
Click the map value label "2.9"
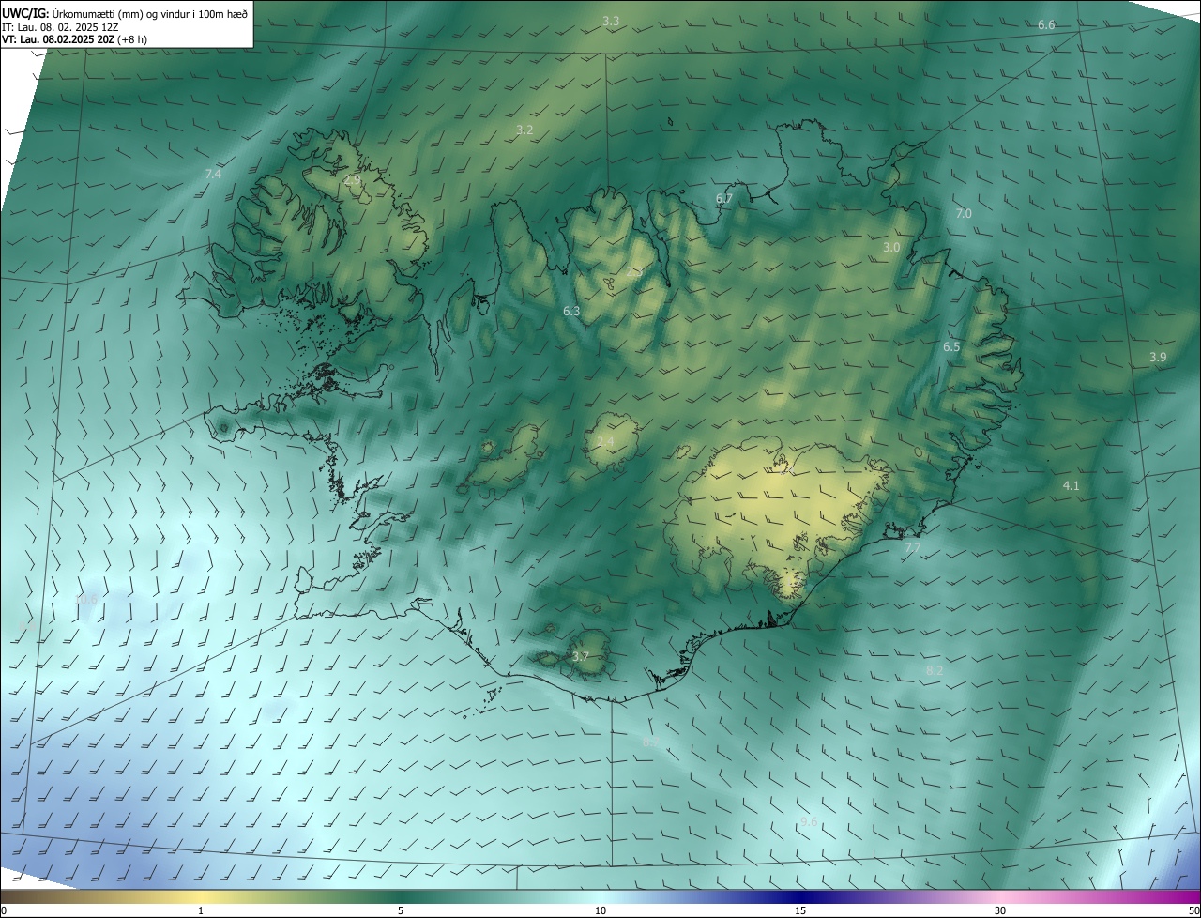352,179
